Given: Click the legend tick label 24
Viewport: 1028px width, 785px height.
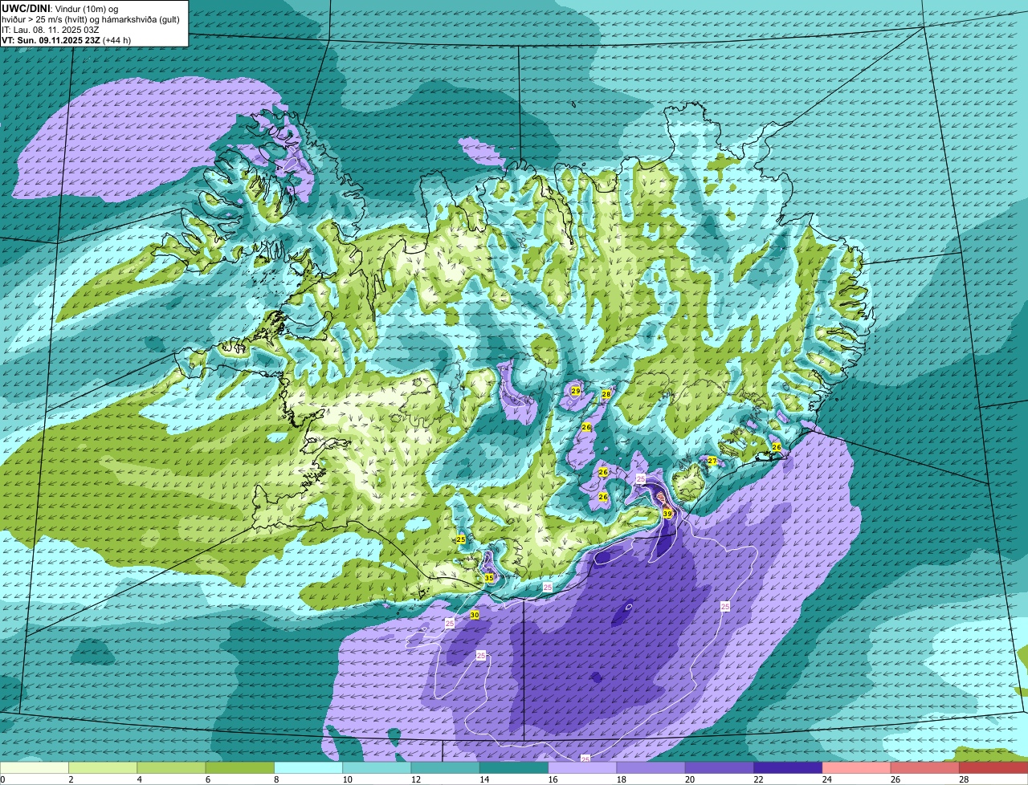Looking at the screenshot, I should point(827,779).
